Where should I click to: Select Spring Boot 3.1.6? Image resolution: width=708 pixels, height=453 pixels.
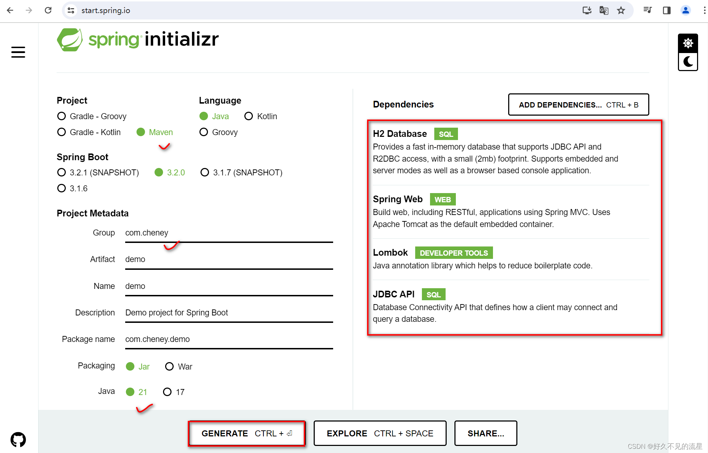[72, 188]
